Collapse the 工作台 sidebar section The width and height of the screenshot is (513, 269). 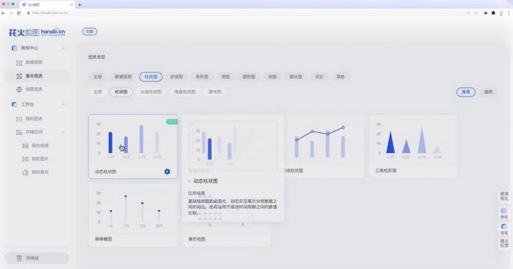point(63,104)
